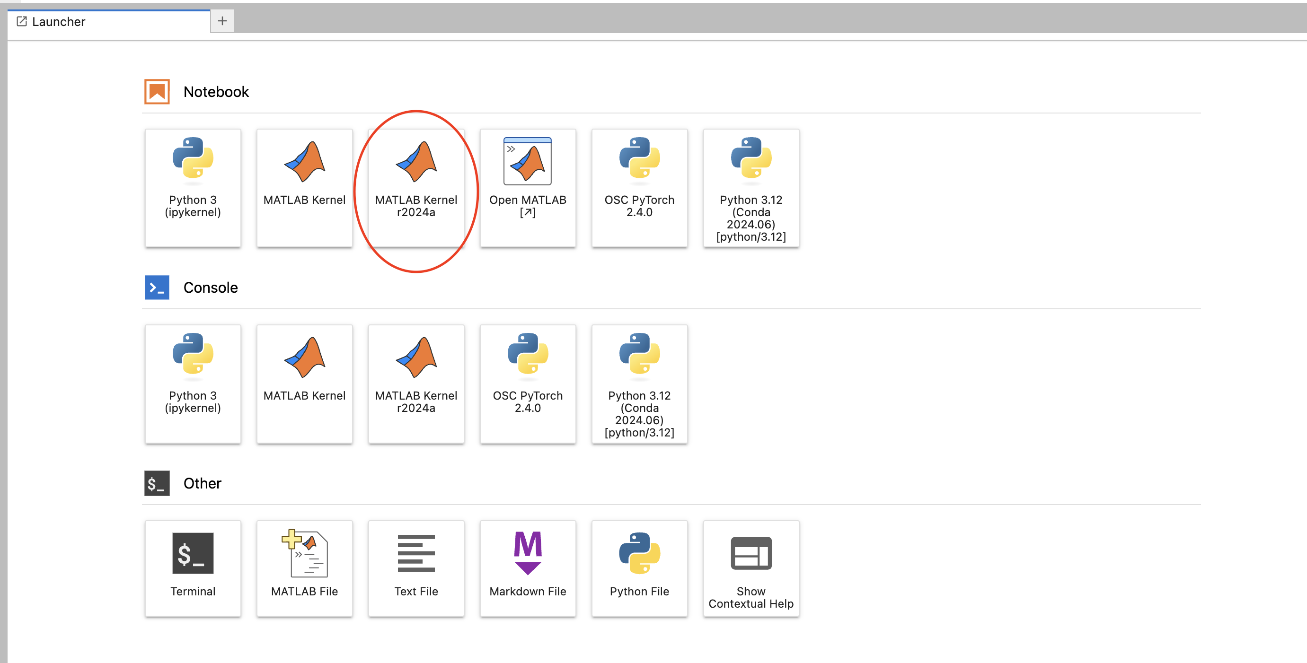Open MATLAB Kernel notebook card

click(304, 188)
